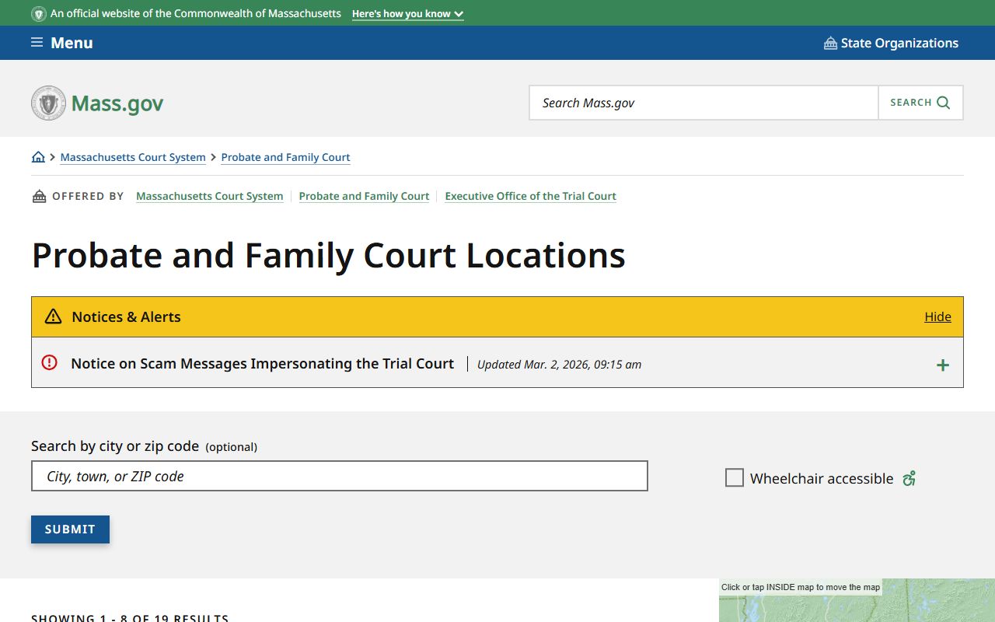Hide the Notices & Alerts section

[x=937, y=316]
